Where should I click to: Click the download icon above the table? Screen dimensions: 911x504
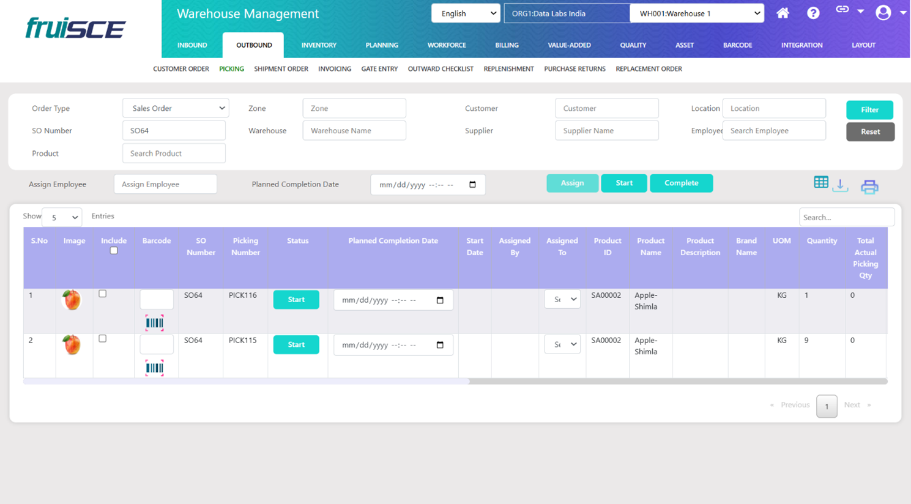click(841, 185)
